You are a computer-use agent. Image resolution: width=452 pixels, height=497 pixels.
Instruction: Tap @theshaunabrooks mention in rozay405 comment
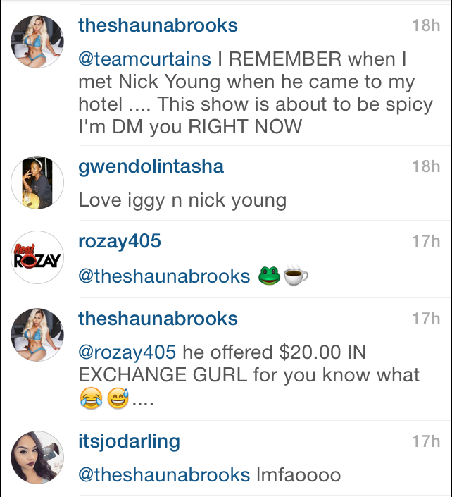[164, 276]
